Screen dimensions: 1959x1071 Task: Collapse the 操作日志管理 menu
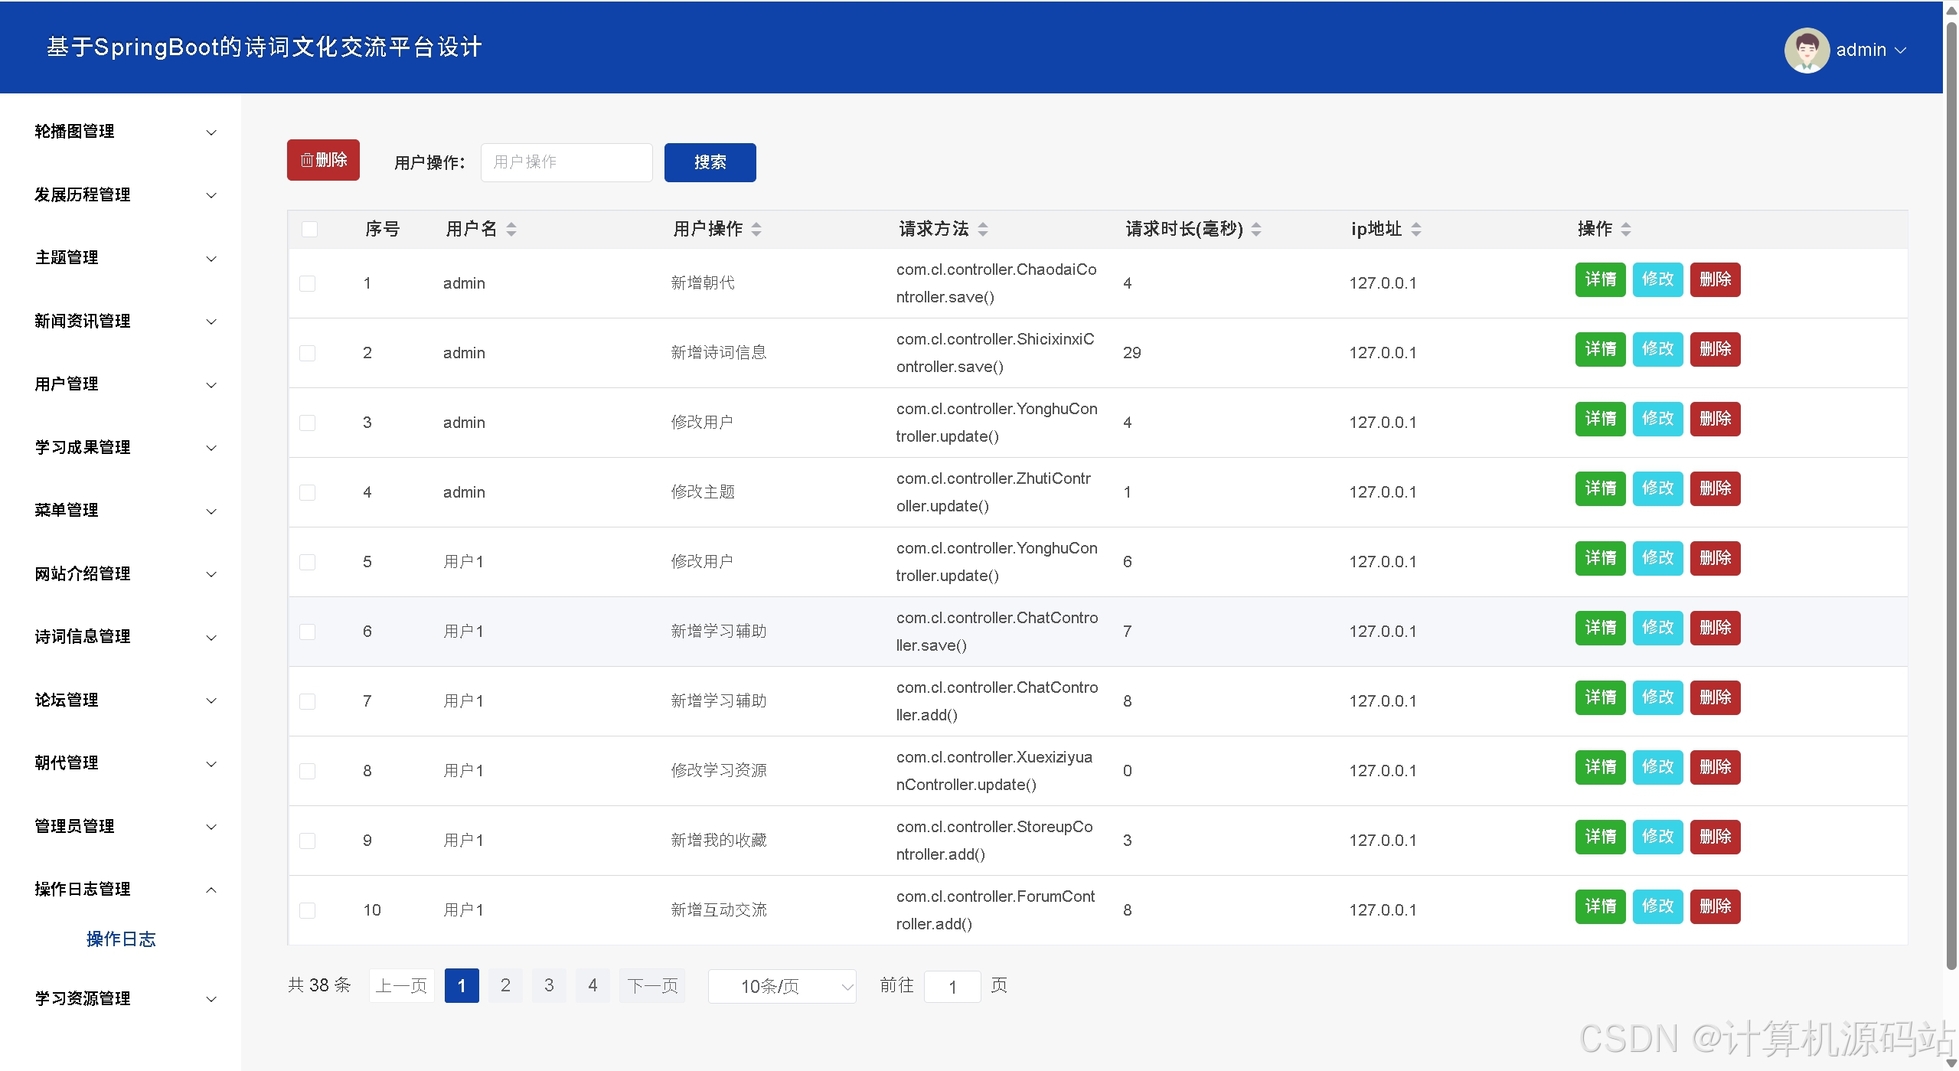[121, 890]
